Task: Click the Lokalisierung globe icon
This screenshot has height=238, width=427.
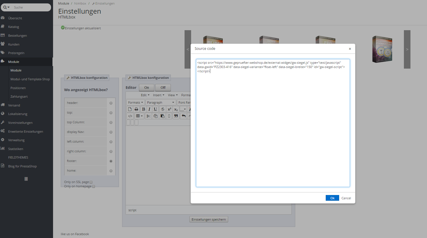Action: (x=3, y=114)
